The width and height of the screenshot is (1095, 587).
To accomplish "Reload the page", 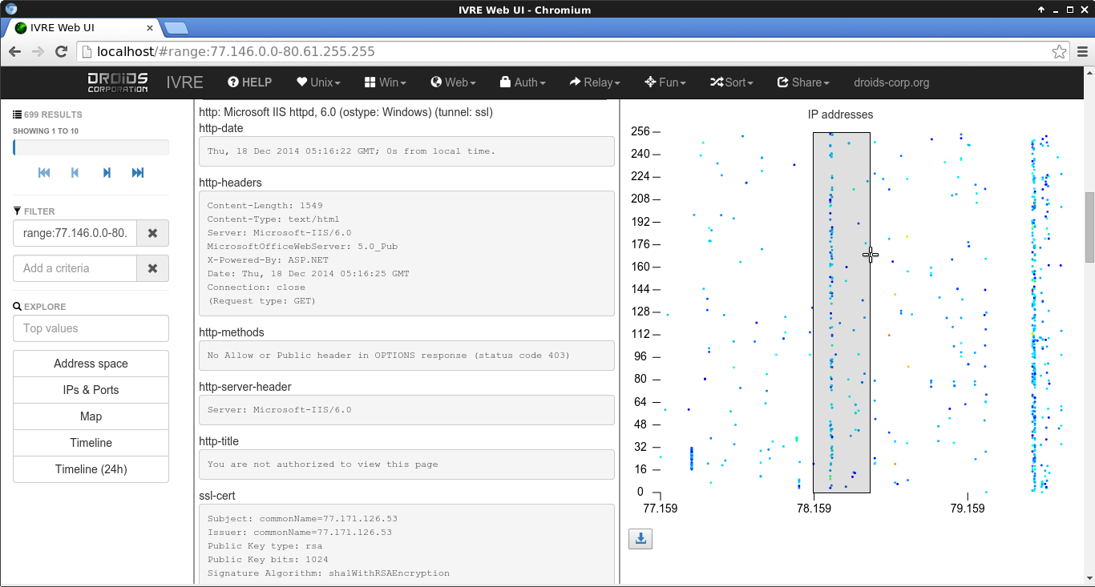I will point(61,52).
